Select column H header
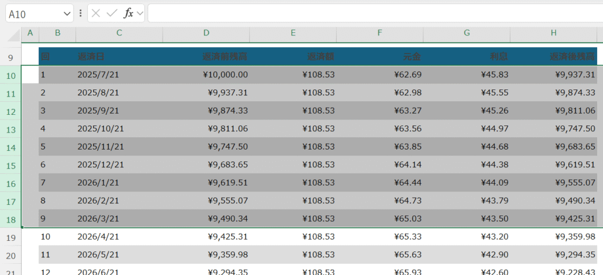Viewport: 603px width, 275px height. tap(554, 33)
